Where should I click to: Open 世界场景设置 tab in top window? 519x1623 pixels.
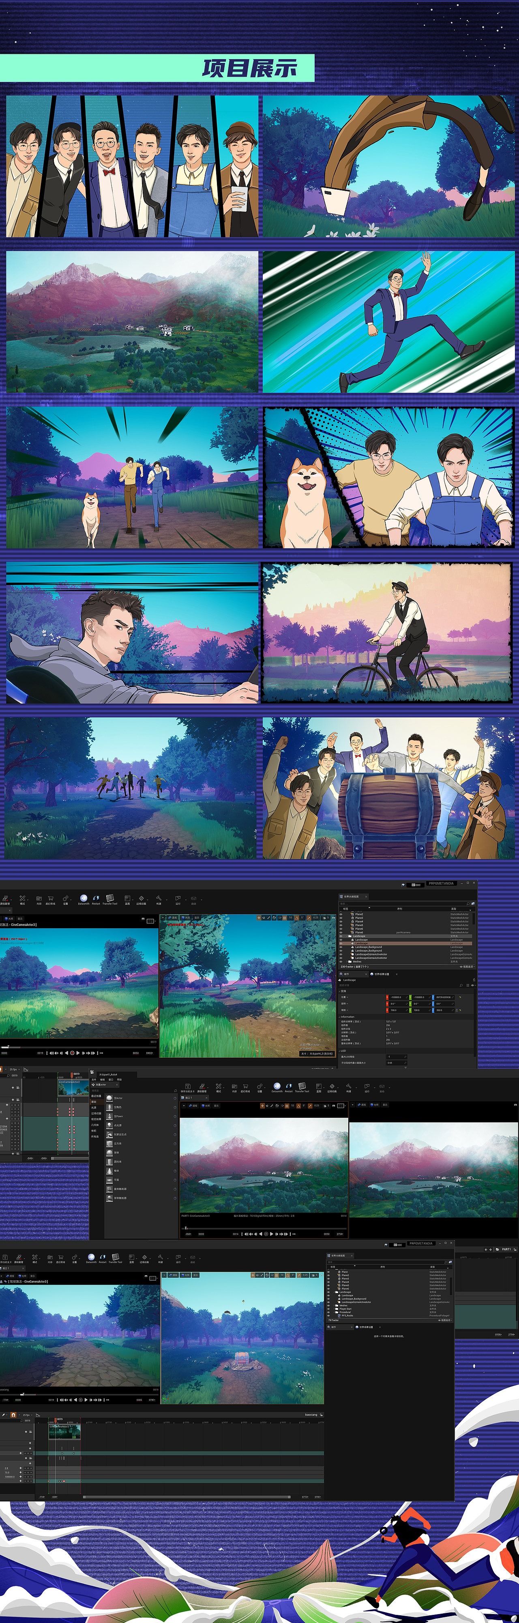pos(382,974)
